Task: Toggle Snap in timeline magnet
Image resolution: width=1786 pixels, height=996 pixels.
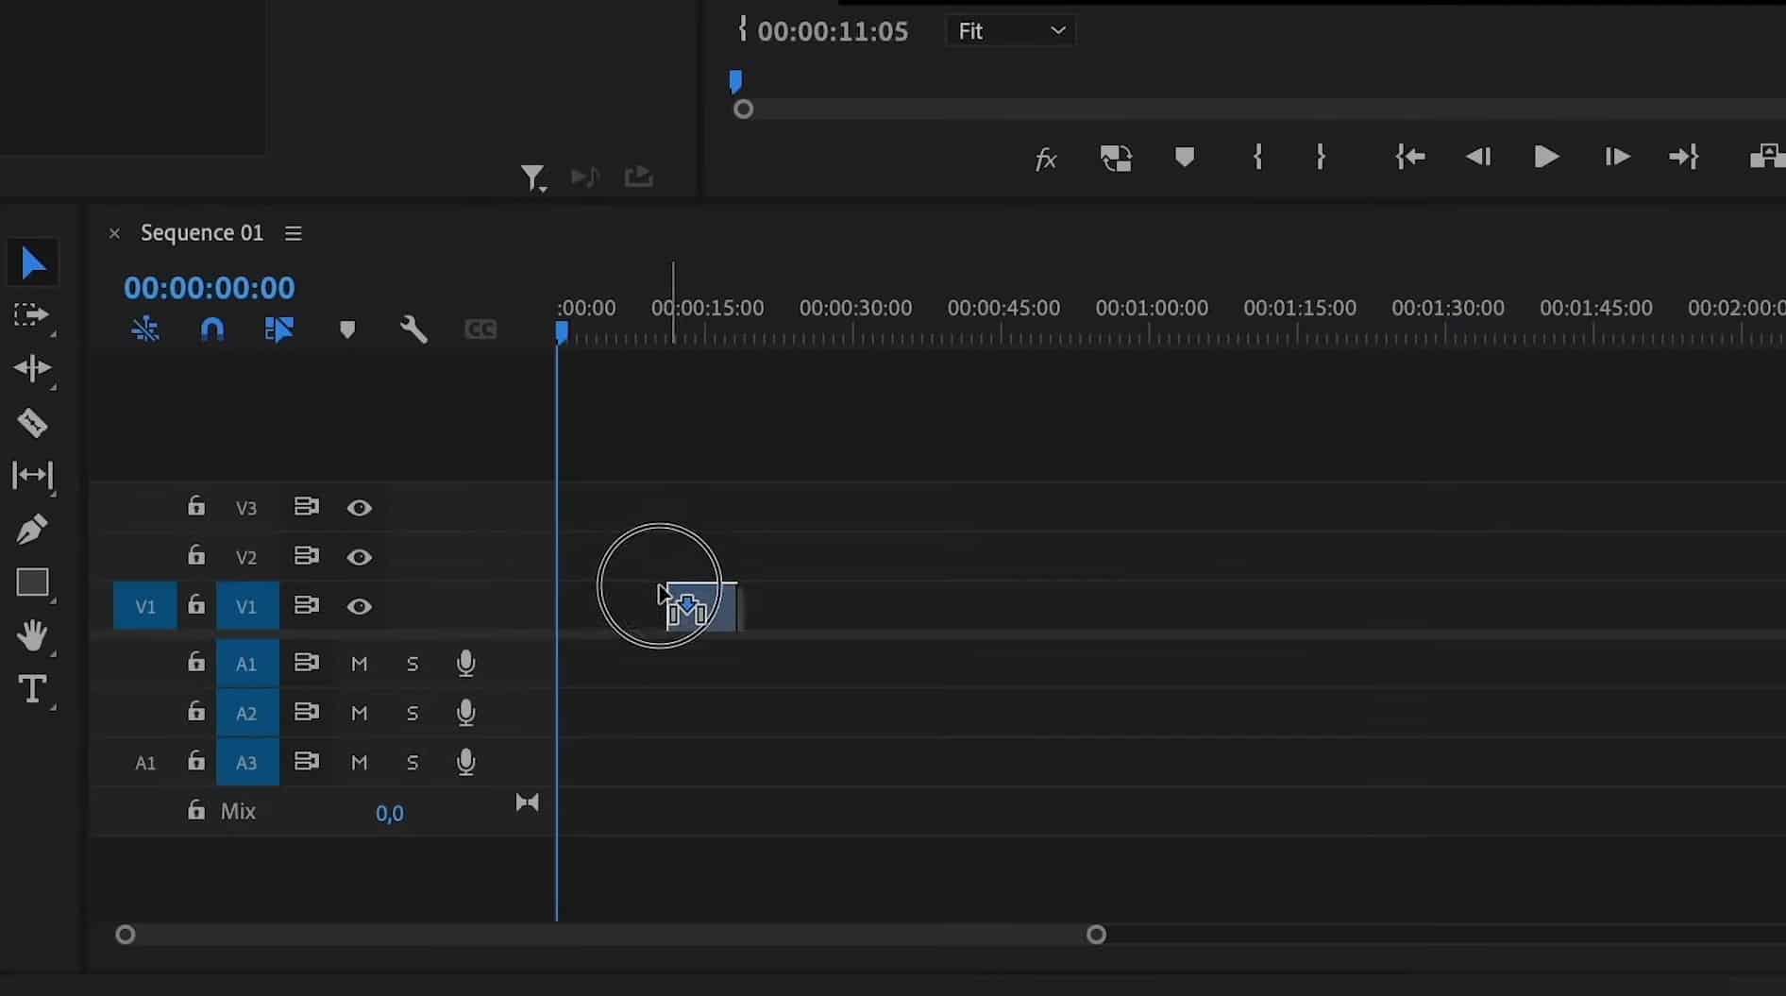Action: coord(212,329)
